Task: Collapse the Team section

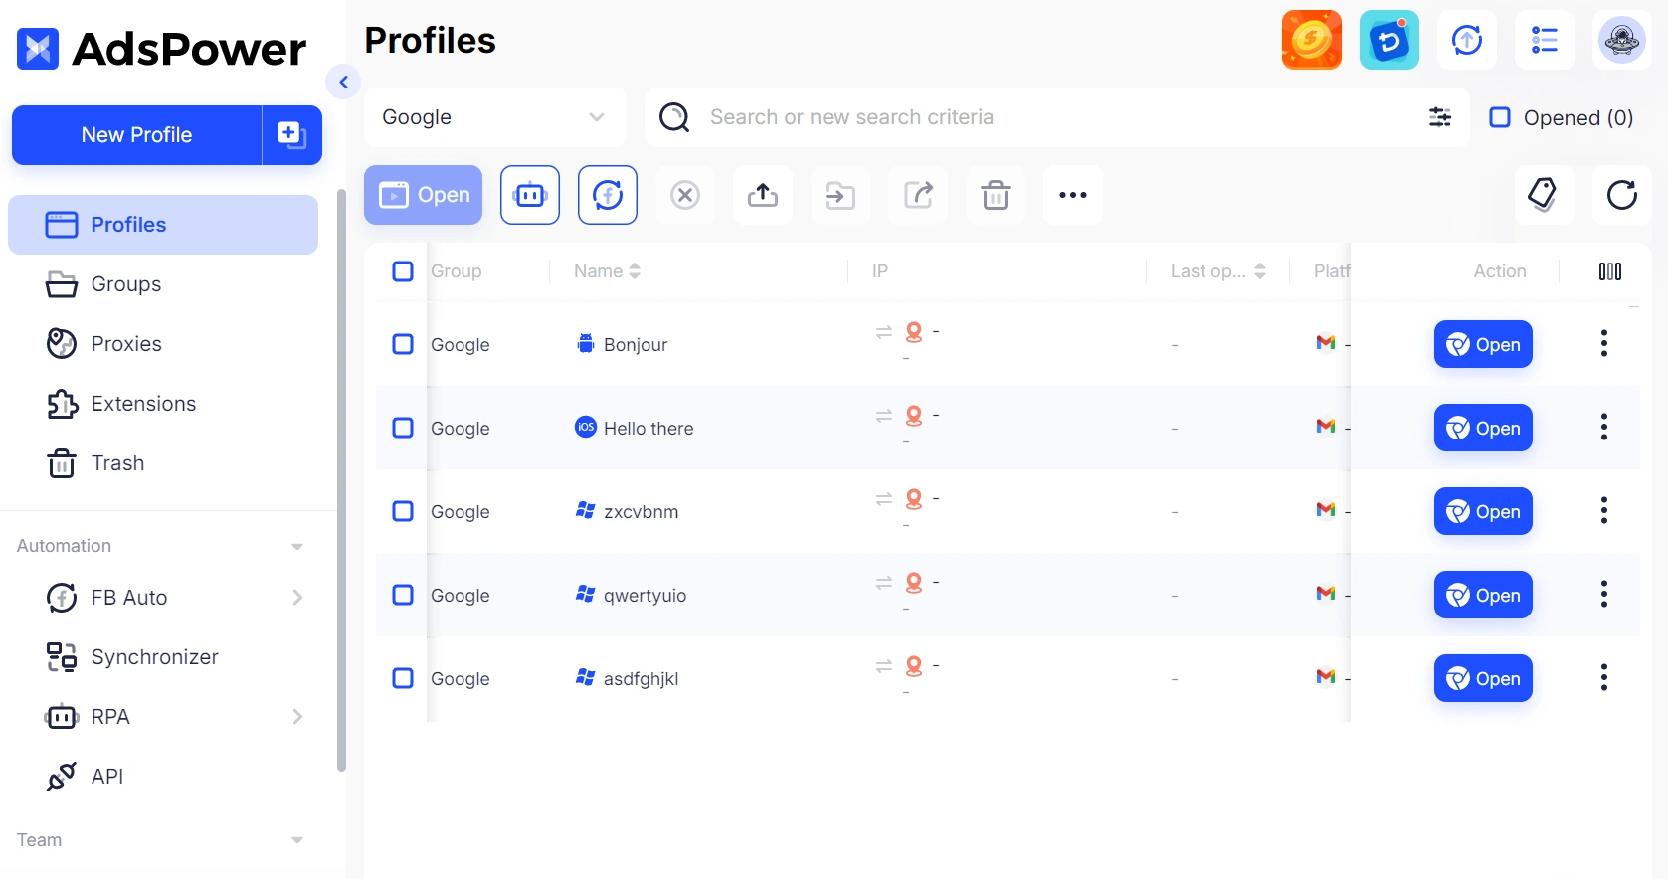Action: [296, 841]
